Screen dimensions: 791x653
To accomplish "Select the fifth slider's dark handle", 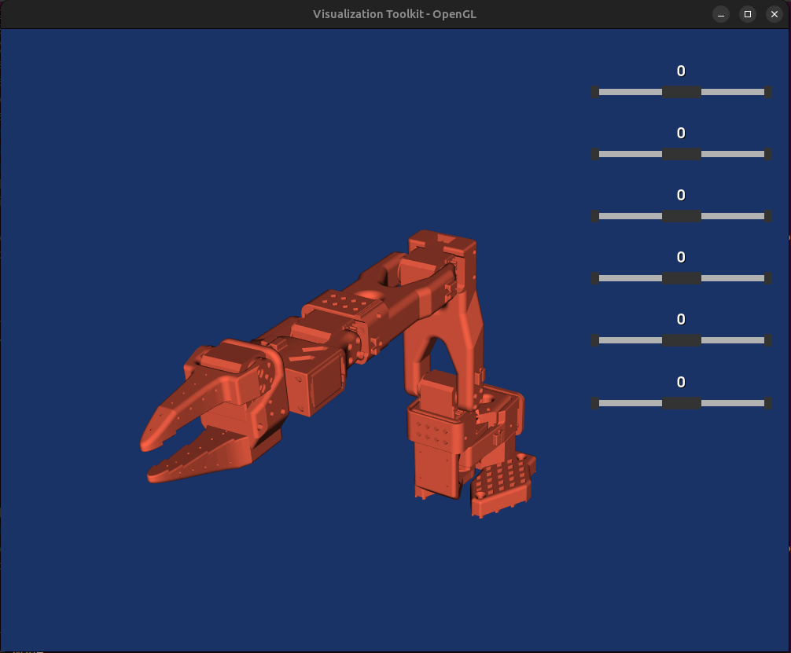I will pyautogui.click(x=681, y=340).
